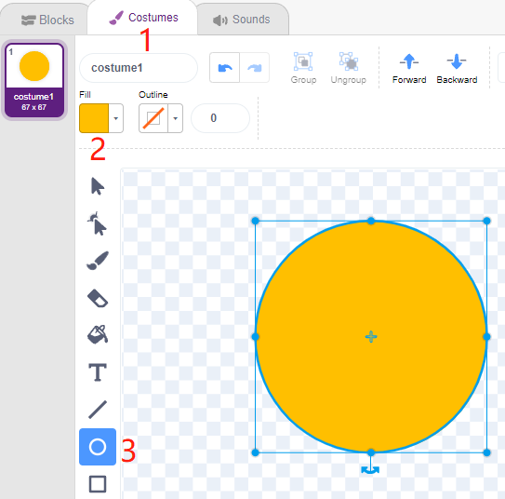Choose the Line tool
Viewport: 505px width, 499px height.
click(x=98, y=410)
